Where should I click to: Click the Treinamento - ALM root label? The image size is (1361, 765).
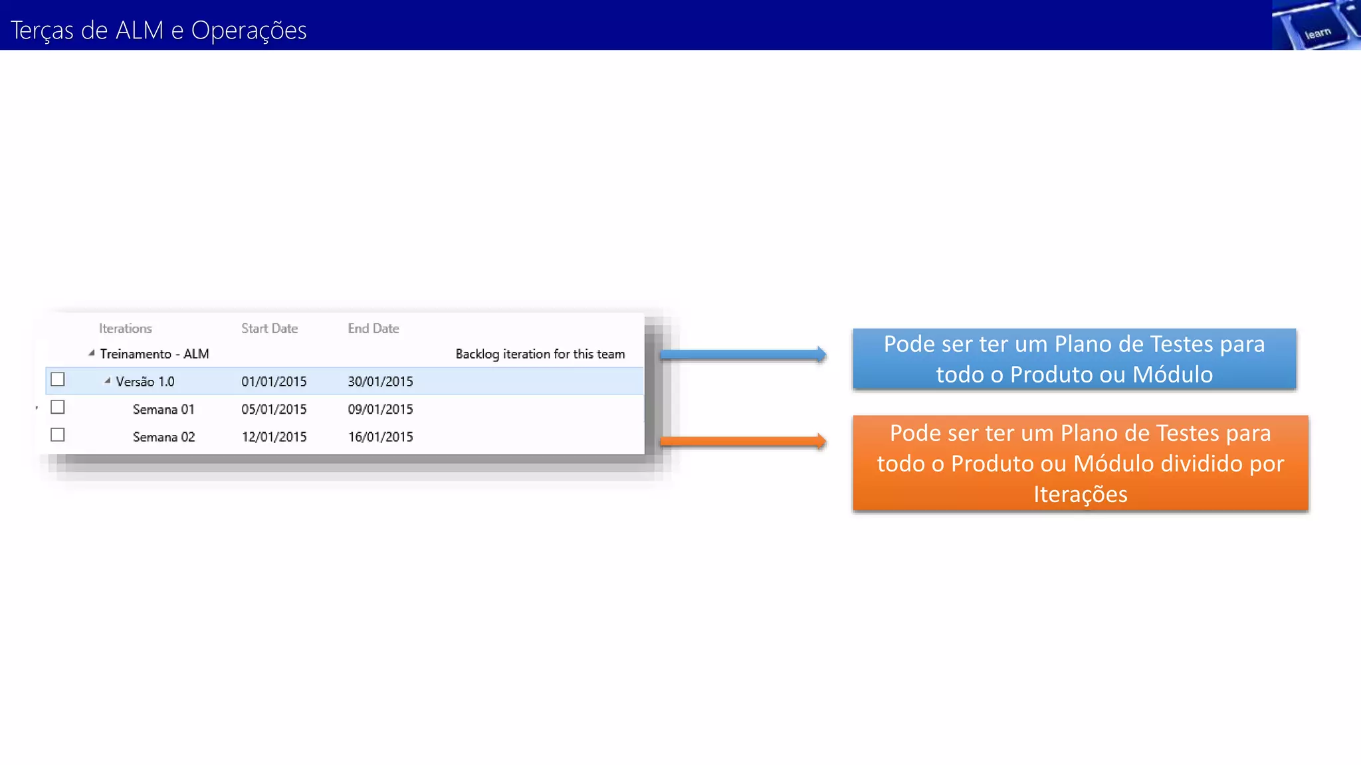(154, 354)
